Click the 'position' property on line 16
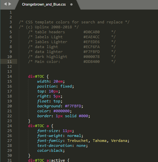 [x=47, y=86]
